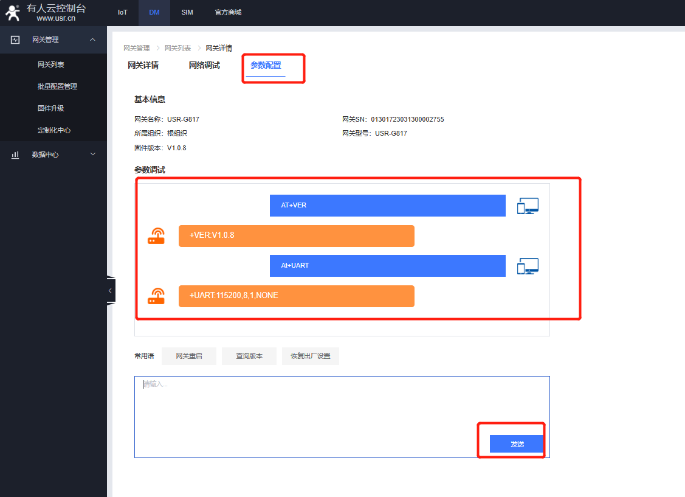This screenshot has height=497, width=685.
Task: Click the 恢复出厂设置 button
Action: [x=310, y=356]
